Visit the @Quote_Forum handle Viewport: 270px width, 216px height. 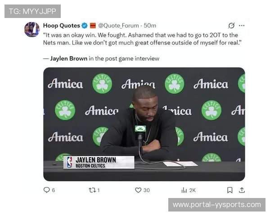pyautogui.click(x=118, y=26)
